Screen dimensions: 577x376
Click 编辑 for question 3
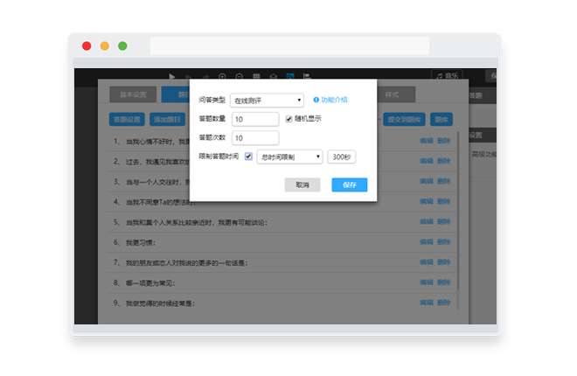427,181
